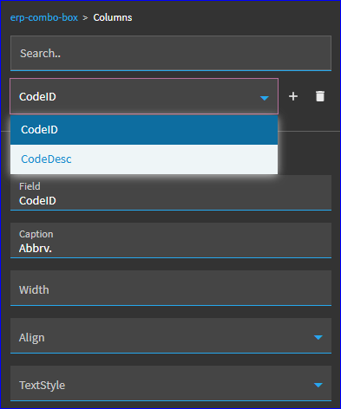The height and width of the screenshot is (409, 341).
Task: Expand the TextStyle dropdown arrow
Action: click(318, 385)
